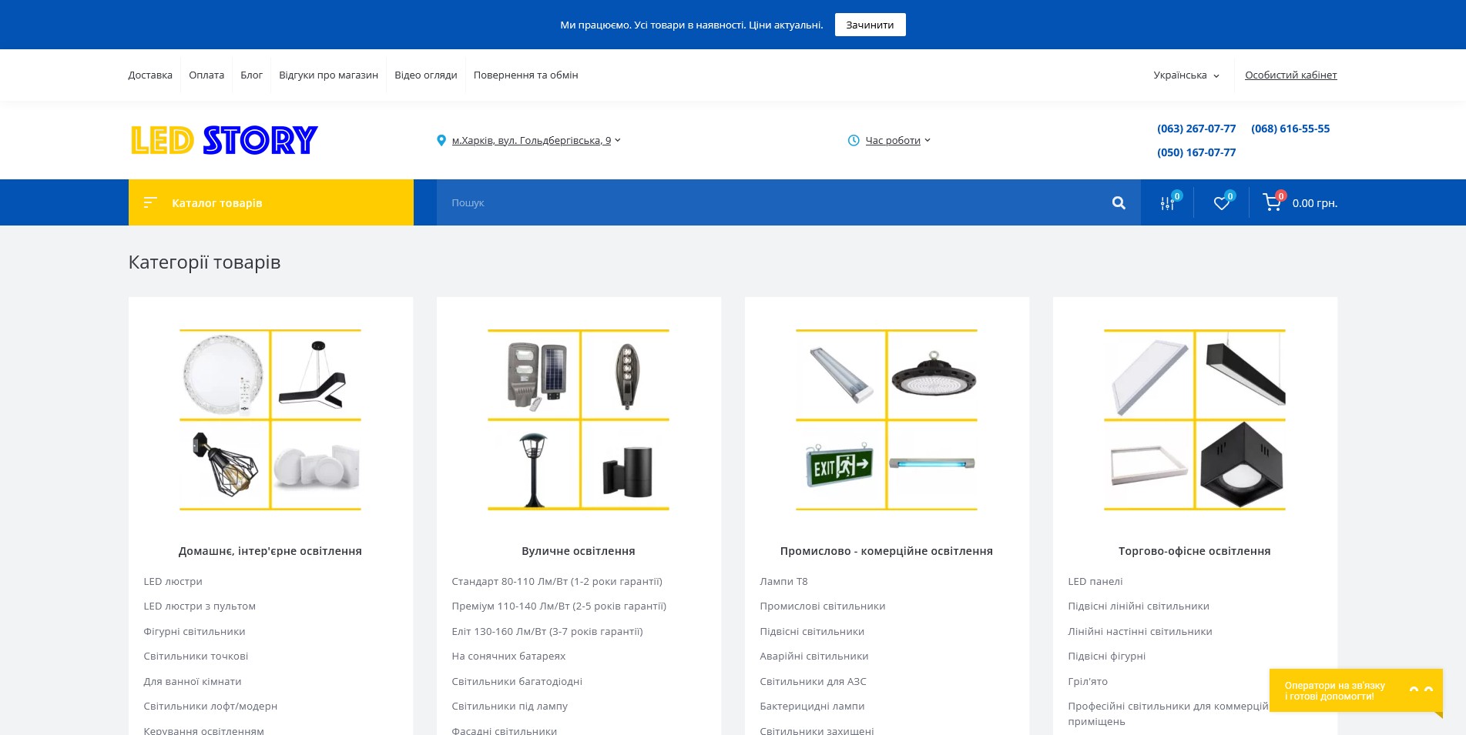Open the Особистий кабінет link
The image size is (1466, 735).
click(x=1290, y=75)
